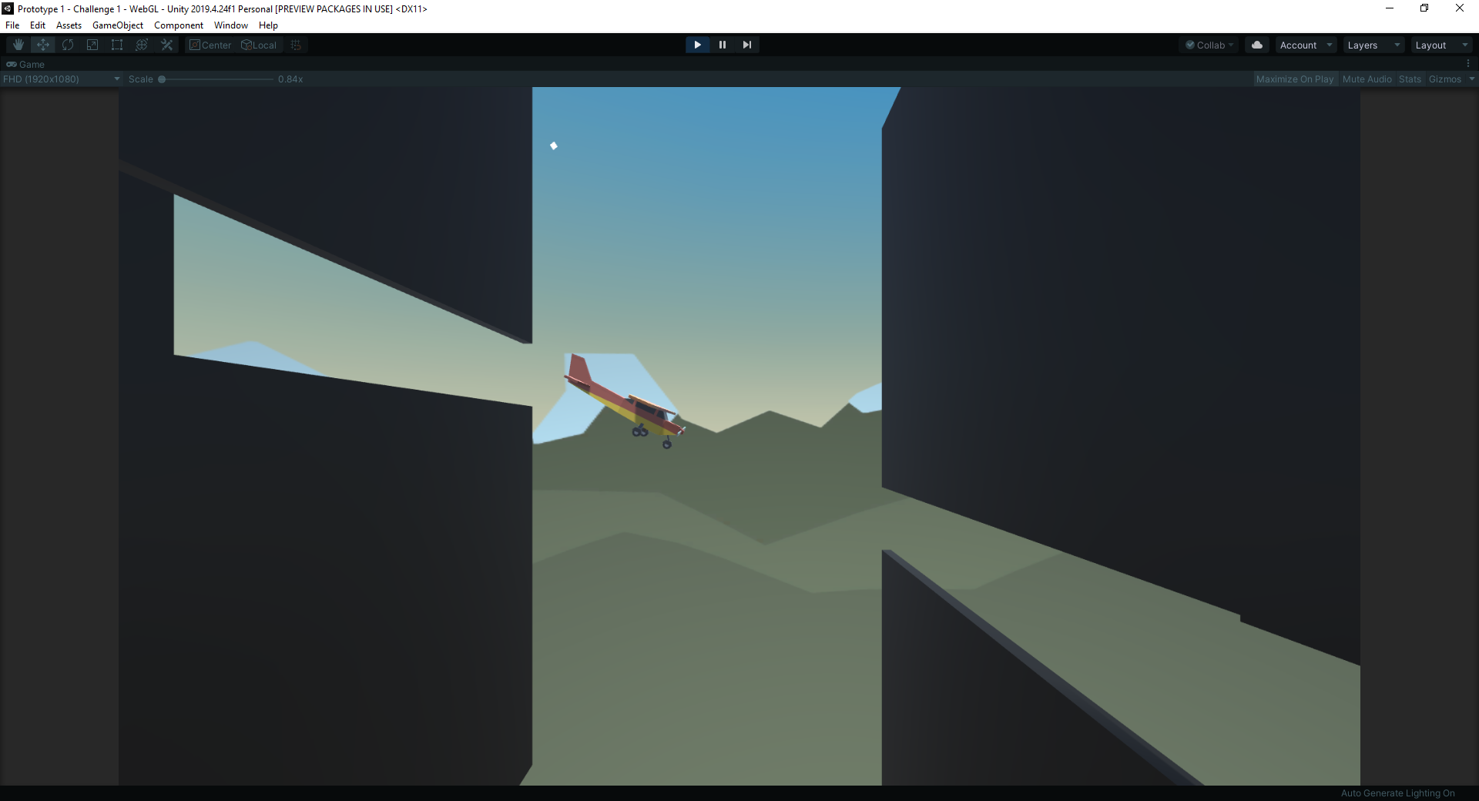This screenshot has height=801, width=1479.
Task: Open the Gizmos dropdown arrow
Action: [x=1471, y=79]
